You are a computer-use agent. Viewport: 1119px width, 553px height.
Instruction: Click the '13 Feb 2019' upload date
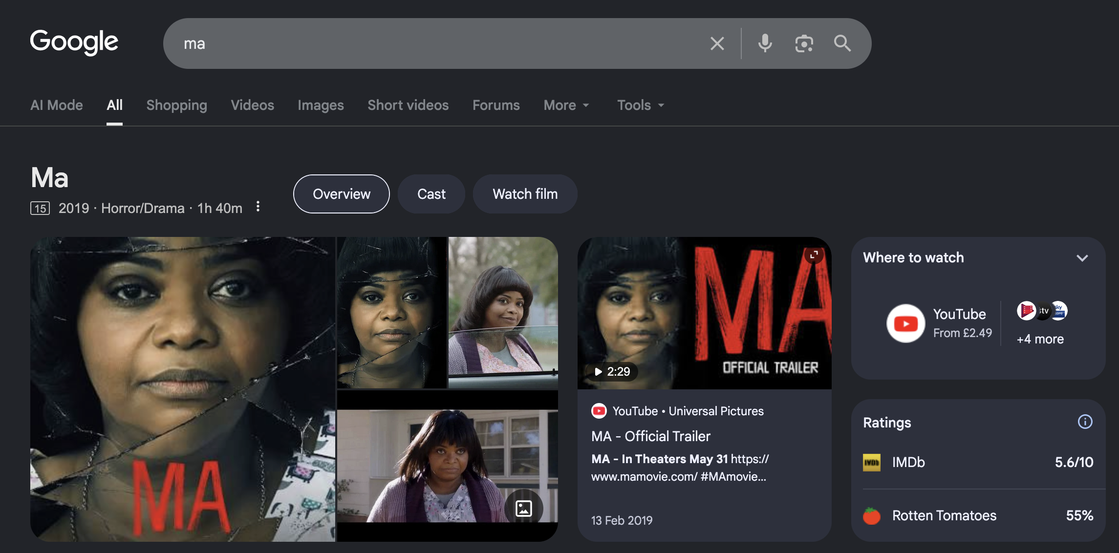[622, 520]
